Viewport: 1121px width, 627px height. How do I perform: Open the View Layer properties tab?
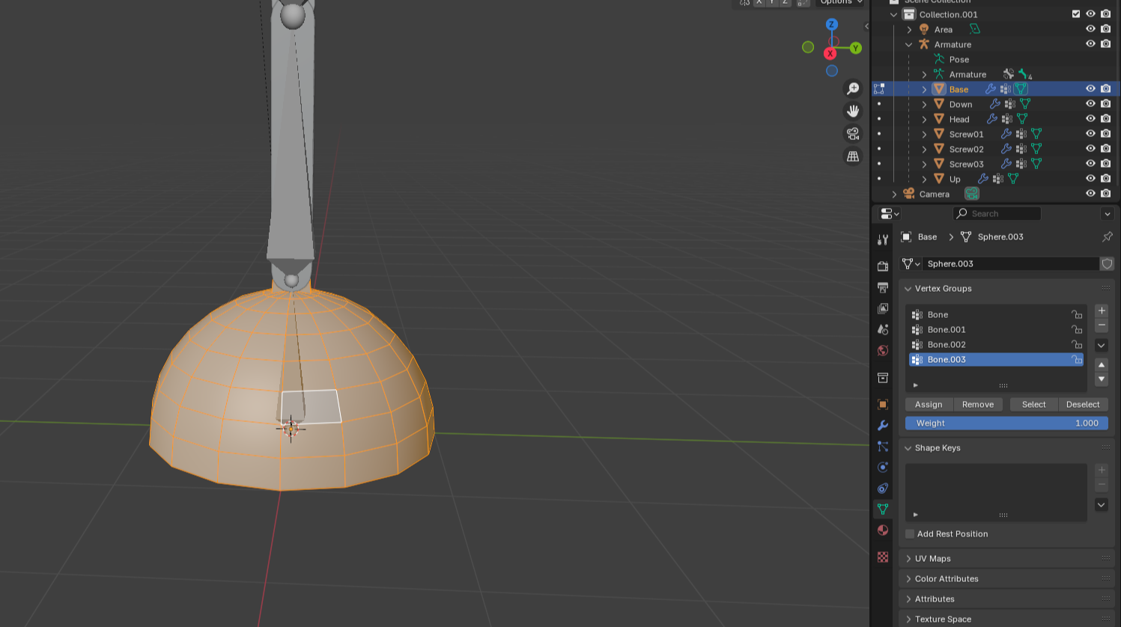883,308
